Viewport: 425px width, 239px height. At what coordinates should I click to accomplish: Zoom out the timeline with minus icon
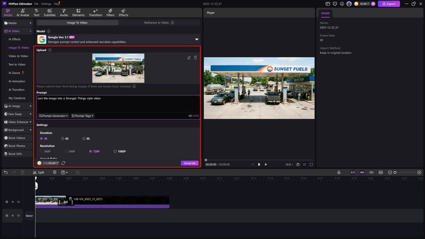390,172
